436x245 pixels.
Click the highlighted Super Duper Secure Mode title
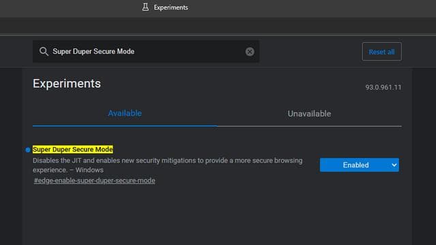pyautogui.click(x=73, y=150)
